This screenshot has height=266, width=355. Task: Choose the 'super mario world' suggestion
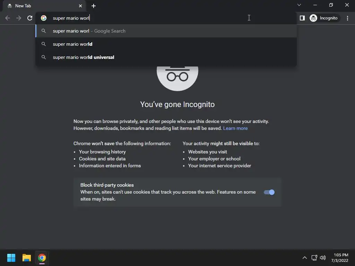[x=166, y=44]
